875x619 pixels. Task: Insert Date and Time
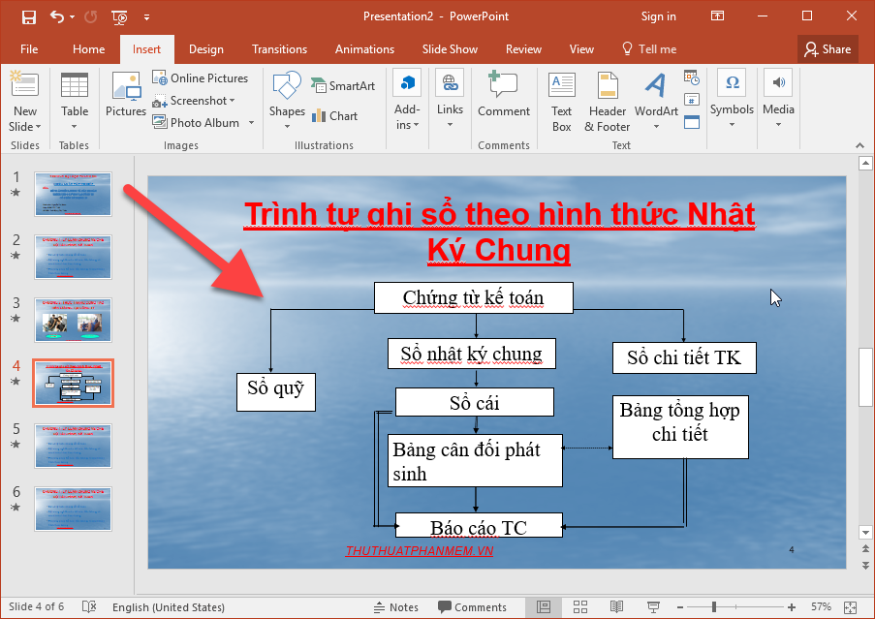click(691, 77)
